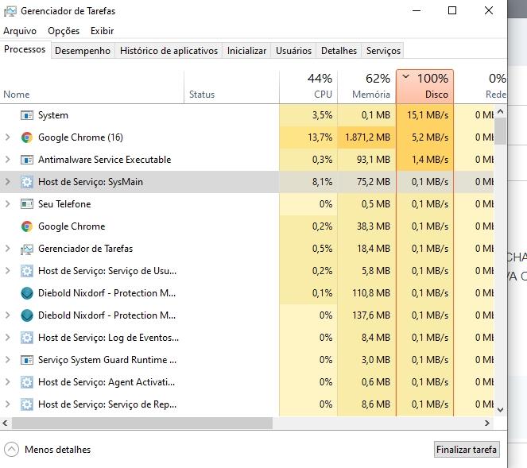
Task: Sort by the Nome column header
Action: pos(91,87)
